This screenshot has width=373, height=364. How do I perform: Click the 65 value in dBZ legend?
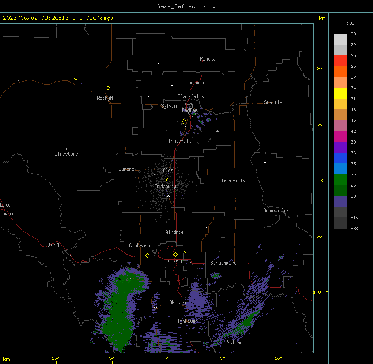pyautogui.click(x=353, y=55)
